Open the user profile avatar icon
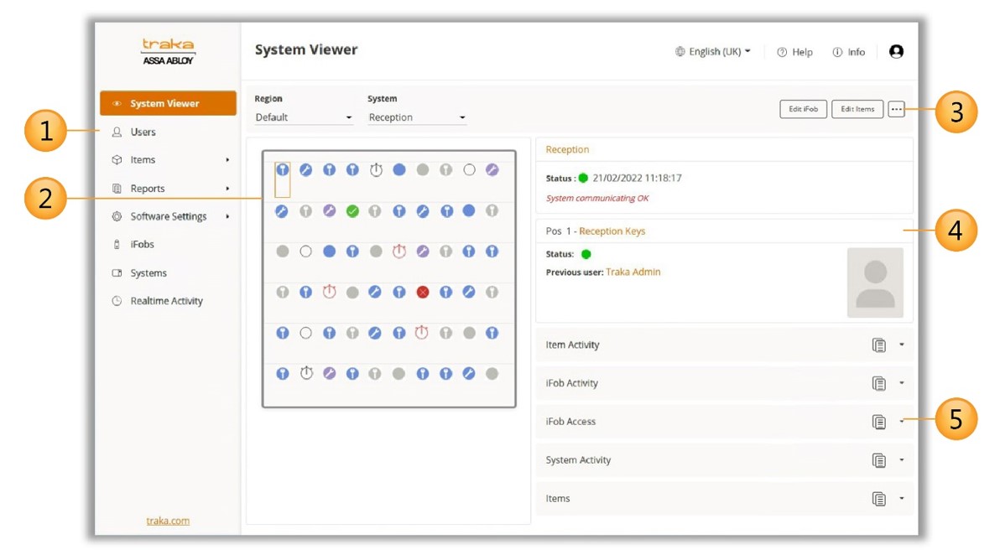Image resolution: width=1000 pixels, height=560 pixels. click(x=896, y=52)
